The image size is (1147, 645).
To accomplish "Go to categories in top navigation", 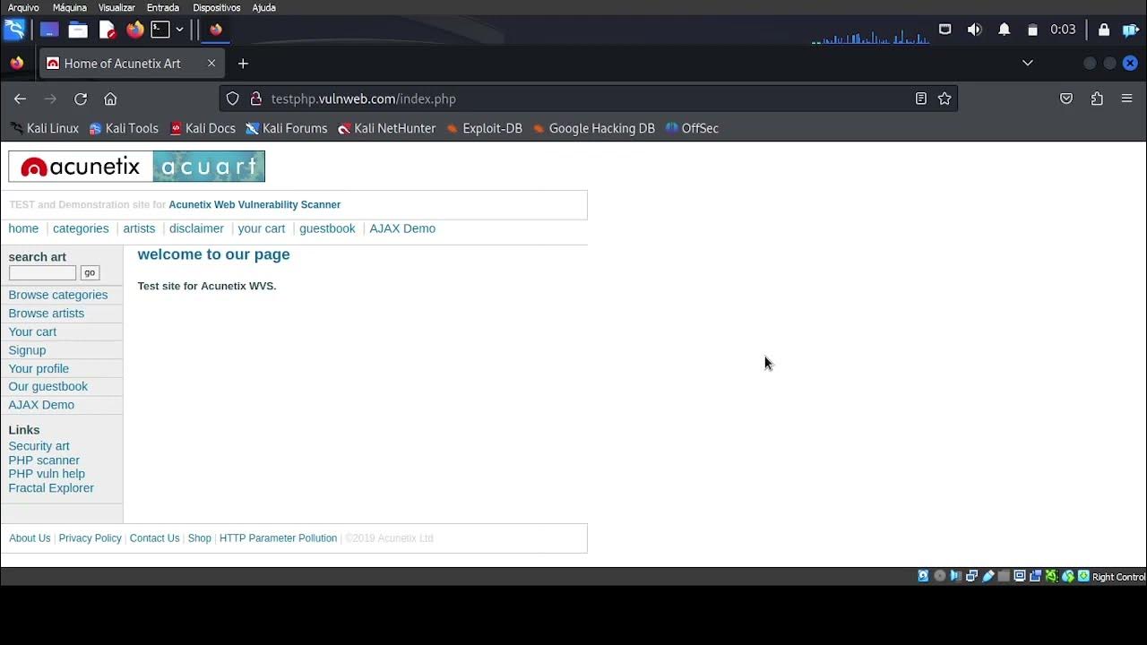I will click(81, 228).
